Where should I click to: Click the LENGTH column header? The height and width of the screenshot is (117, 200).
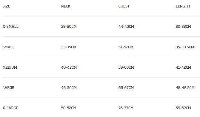[183, 6]
